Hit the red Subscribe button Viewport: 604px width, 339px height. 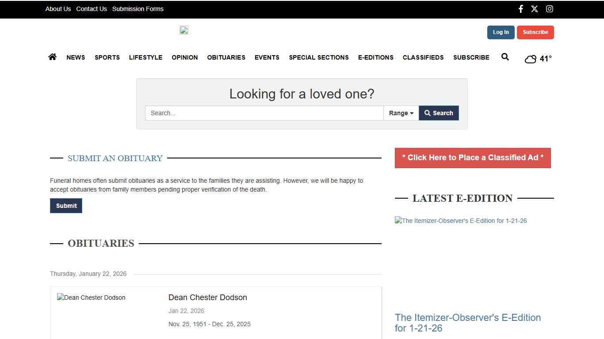click(535, 32)
